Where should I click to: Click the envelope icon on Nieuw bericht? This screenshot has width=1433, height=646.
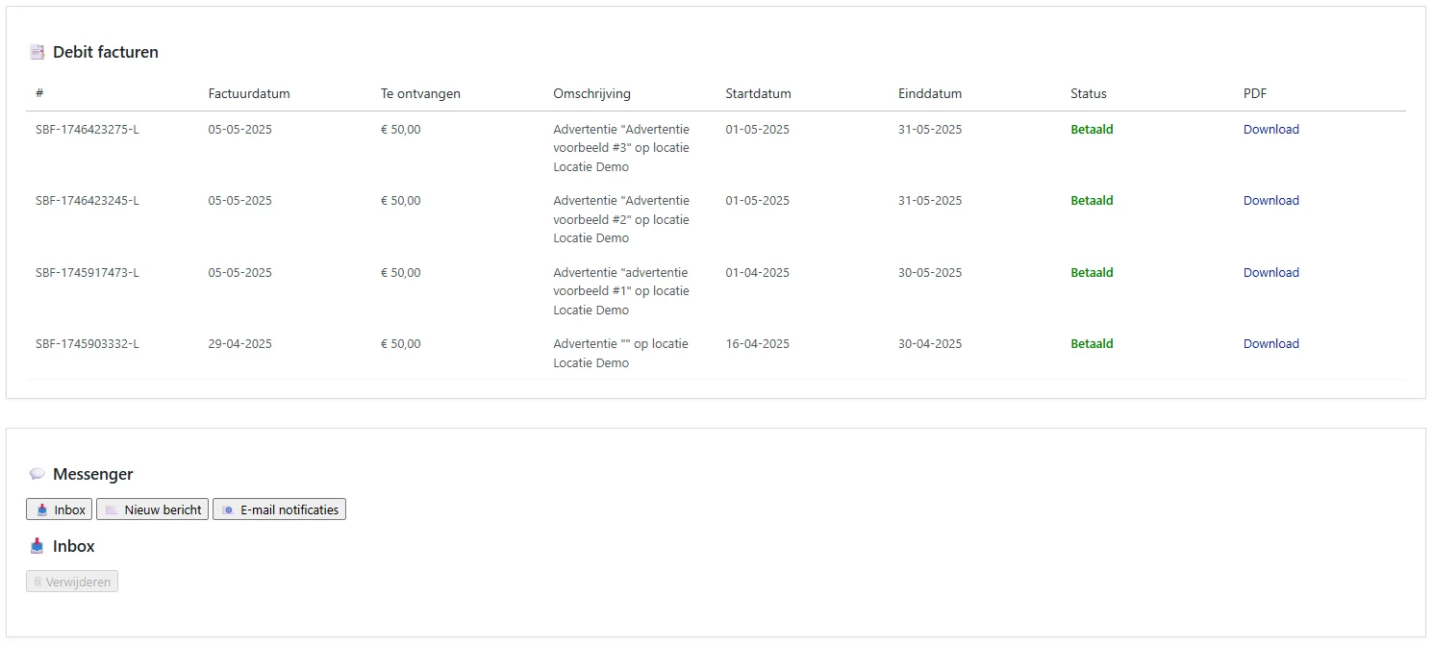(x=113, y=509)
